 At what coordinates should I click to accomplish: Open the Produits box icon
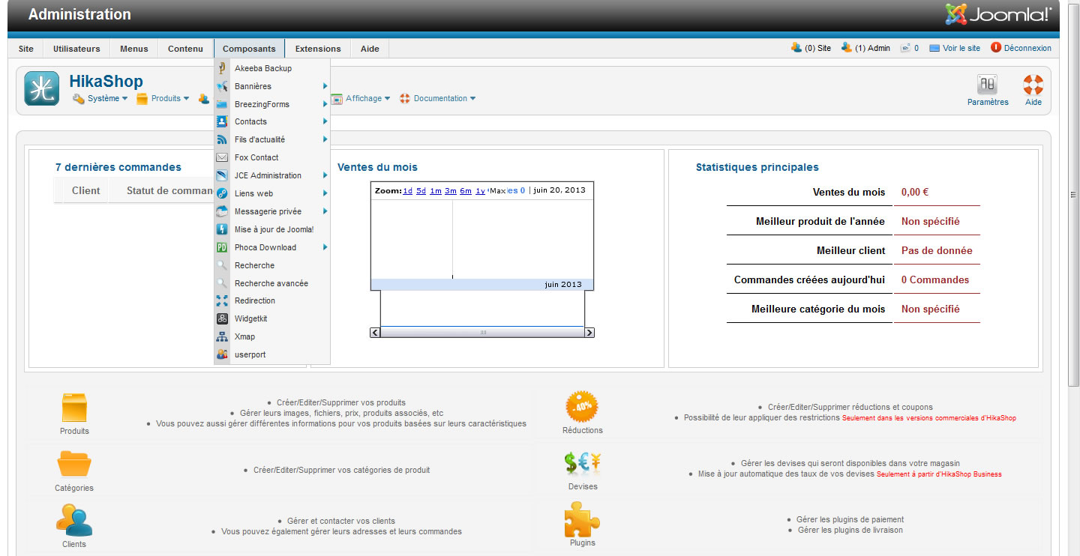[x=74, y=408]
